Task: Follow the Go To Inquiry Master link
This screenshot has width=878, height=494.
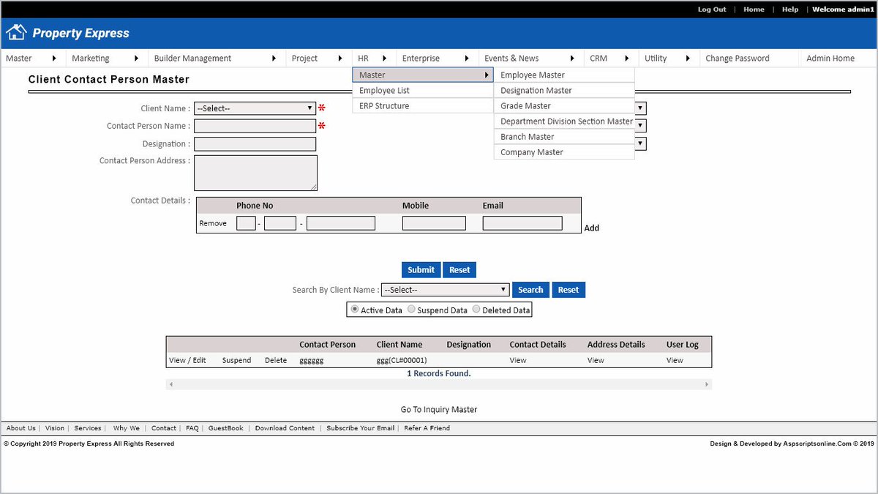Action: (x=439, y=410)
